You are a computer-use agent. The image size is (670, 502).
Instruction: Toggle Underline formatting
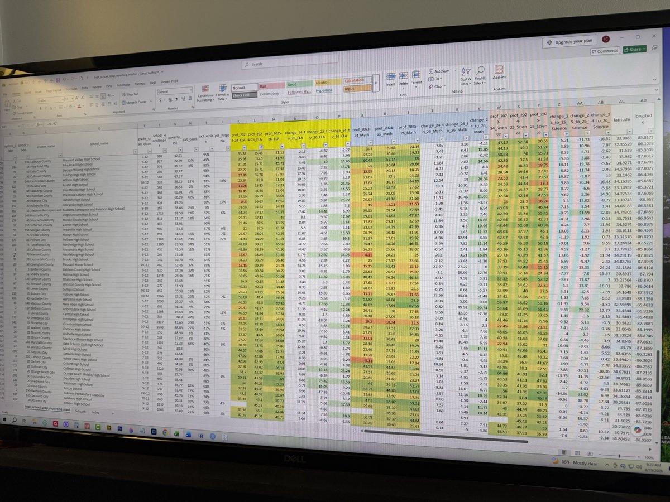click(x=51, y=108)
